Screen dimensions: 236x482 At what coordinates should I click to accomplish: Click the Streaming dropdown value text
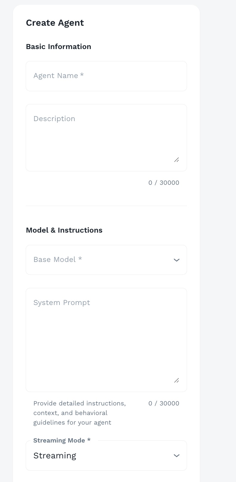coord(55,455)
